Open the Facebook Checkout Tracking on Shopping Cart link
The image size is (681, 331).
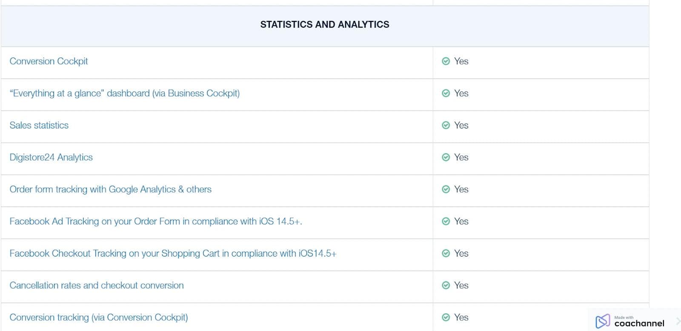coord(173,254)
